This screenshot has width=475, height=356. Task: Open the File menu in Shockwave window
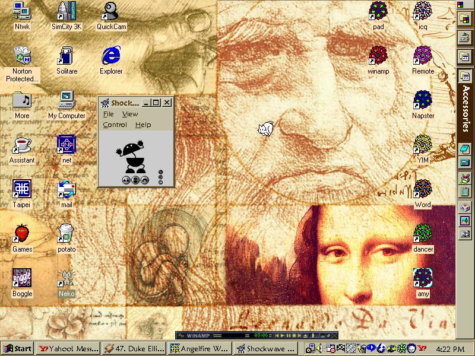[x=108, y=114]
